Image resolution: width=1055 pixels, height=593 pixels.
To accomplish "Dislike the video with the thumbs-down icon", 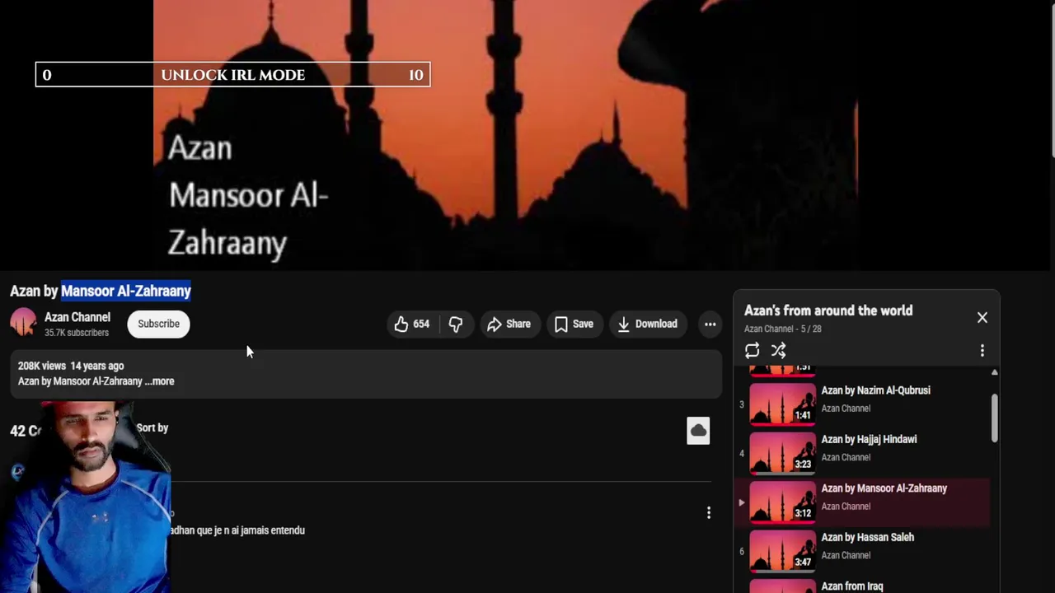I will 455,324.
